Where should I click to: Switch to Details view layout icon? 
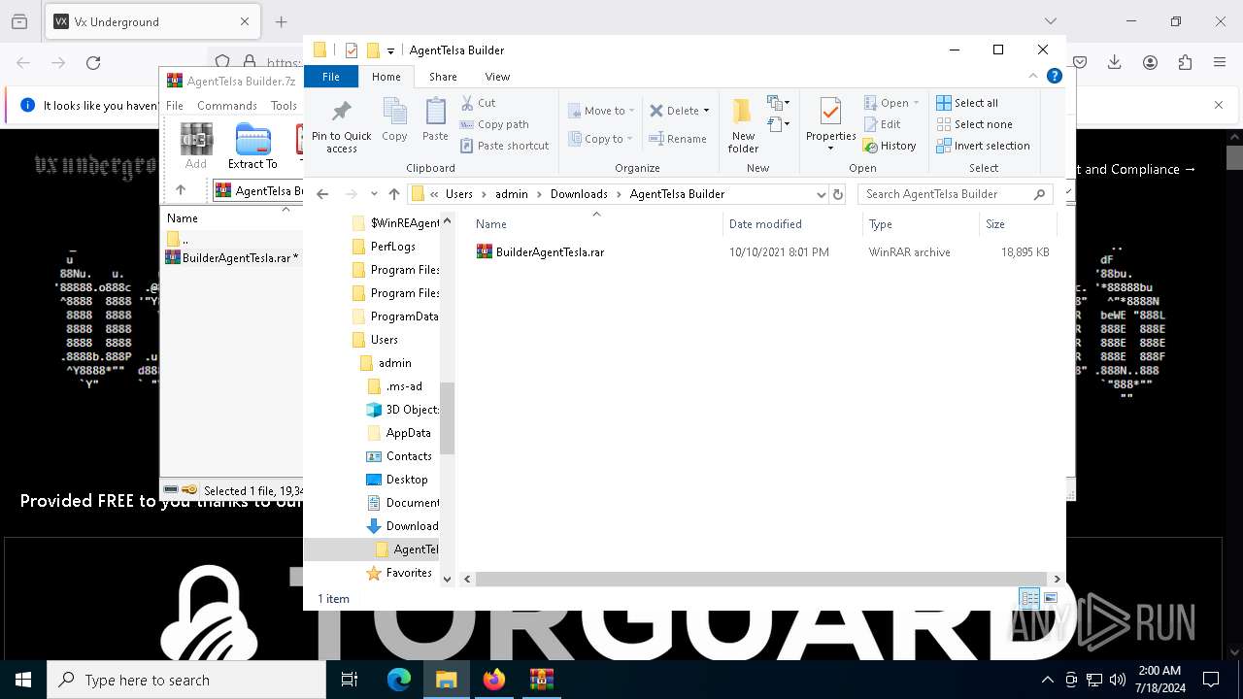click(1029, 598)
